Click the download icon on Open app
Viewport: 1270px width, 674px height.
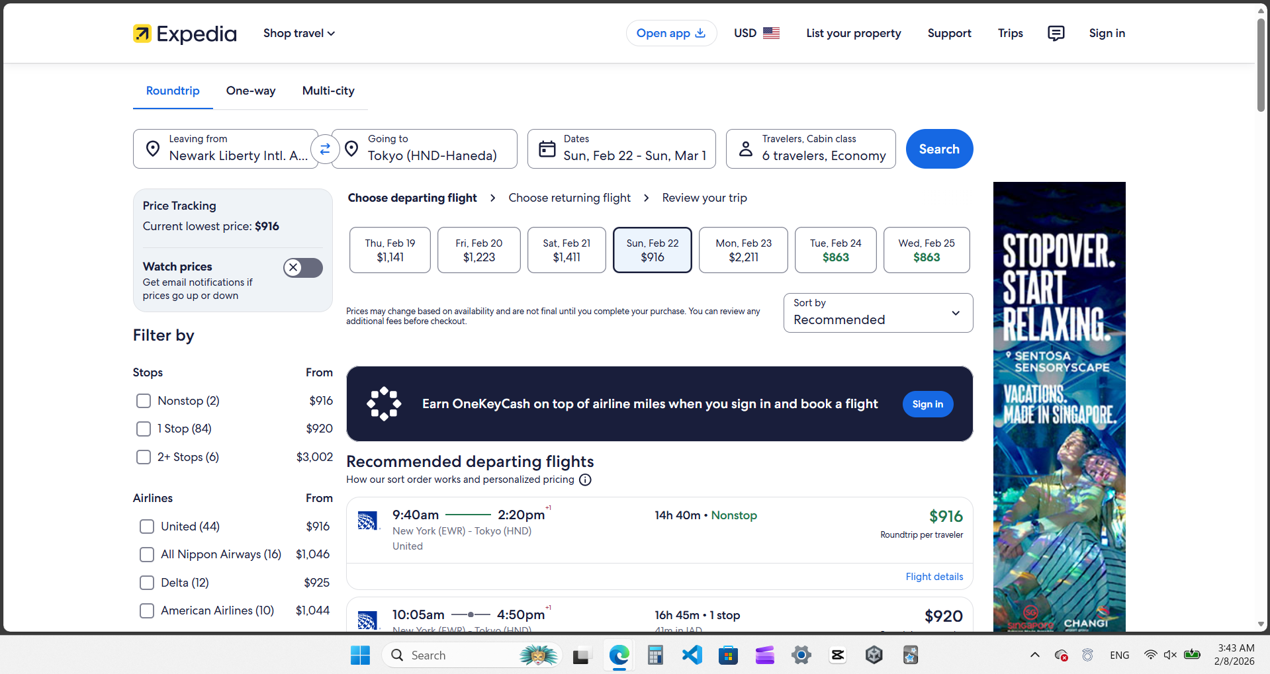pos(700,33)
